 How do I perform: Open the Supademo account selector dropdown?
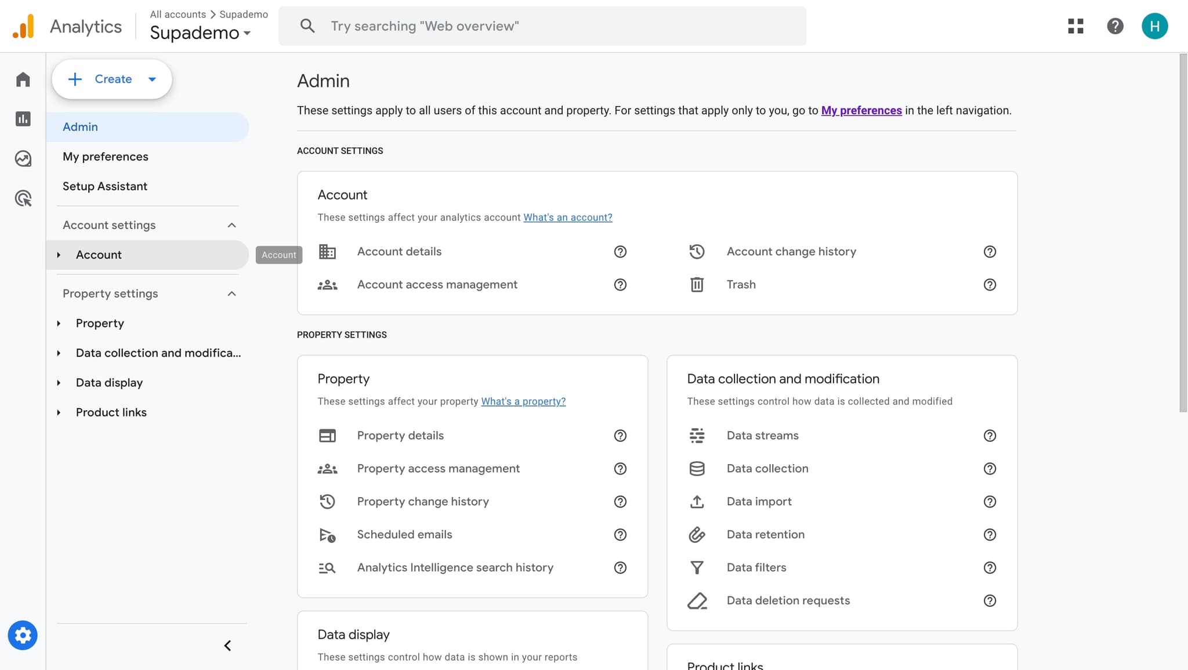coord(200,33)
